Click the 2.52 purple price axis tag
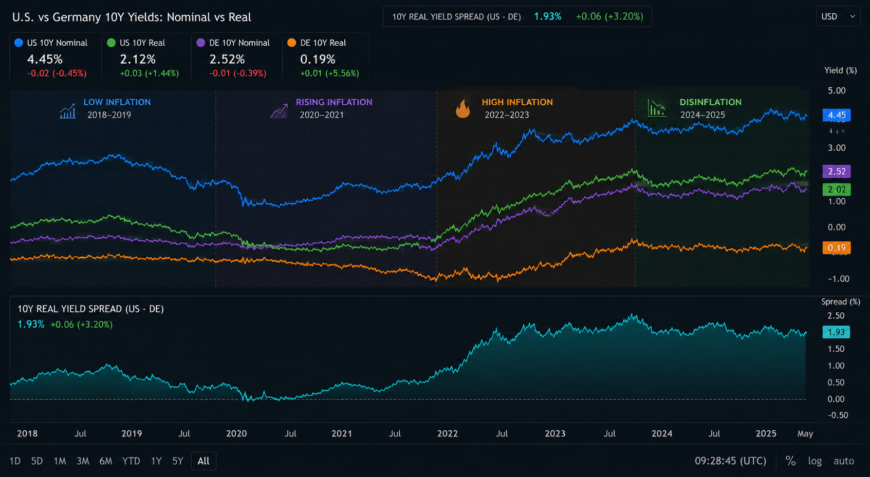870x477 pixels. pyautogui.click(x=837, y=171)
